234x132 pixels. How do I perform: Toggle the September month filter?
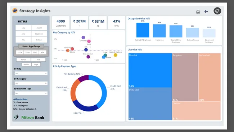[x=39, y=34]
